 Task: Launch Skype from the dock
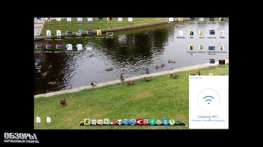click(x=165, y=122)
